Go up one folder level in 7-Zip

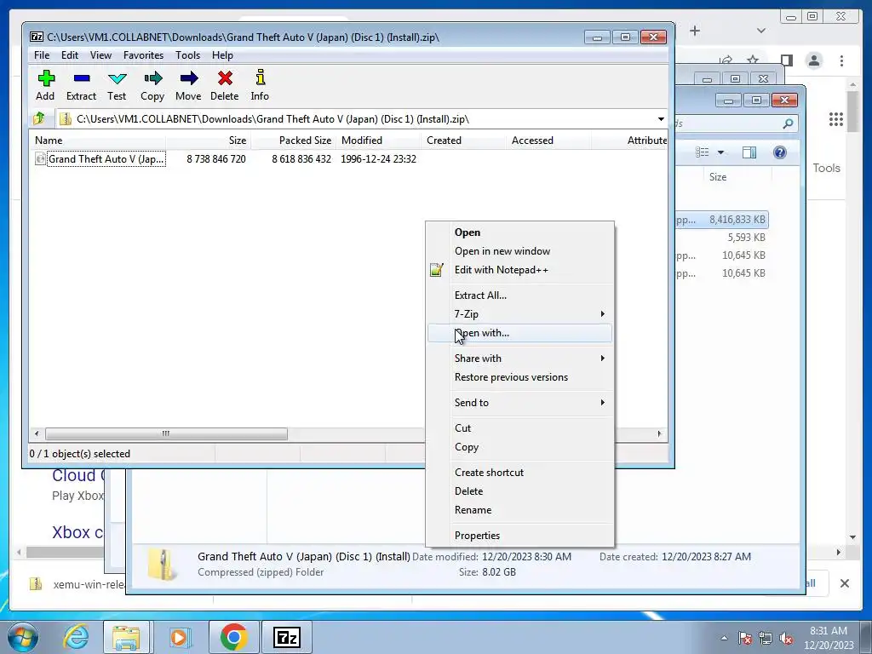click(x=39, y=118)
